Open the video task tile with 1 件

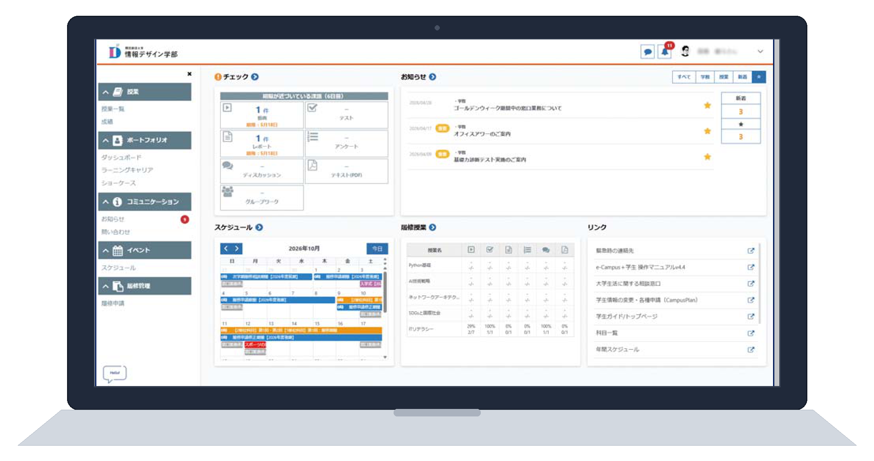point(262,115)
